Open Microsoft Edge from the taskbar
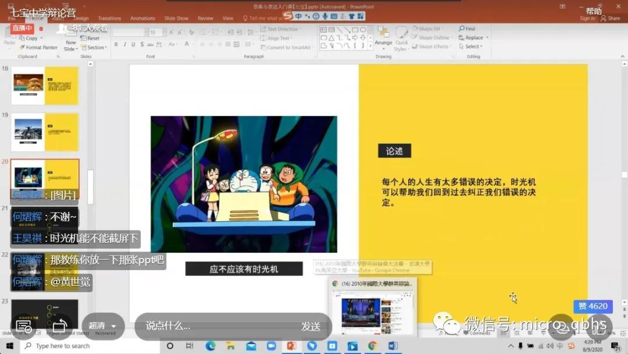This screenshot has height=354, width=628. (210, 346)
